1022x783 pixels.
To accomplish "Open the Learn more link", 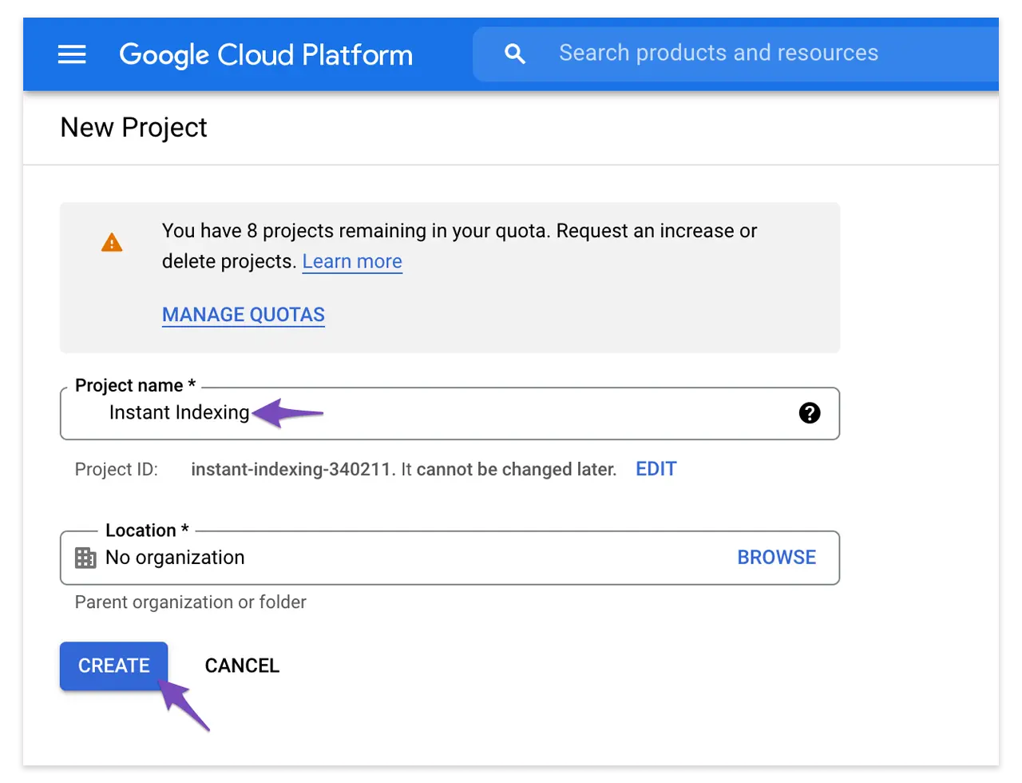I will click(x=352, y=261).
